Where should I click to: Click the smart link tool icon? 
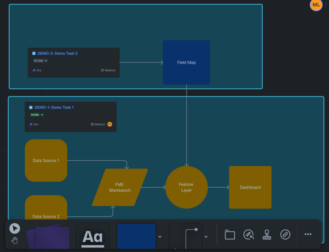(285, 235)
